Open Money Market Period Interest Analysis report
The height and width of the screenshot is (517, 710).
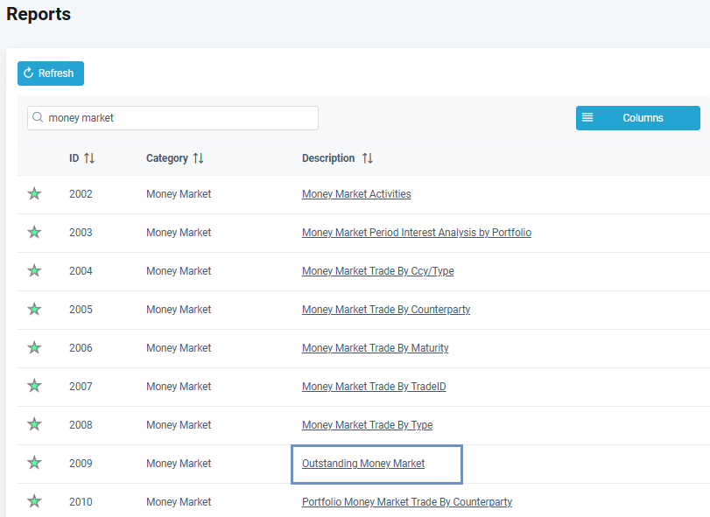pos(417,233)
